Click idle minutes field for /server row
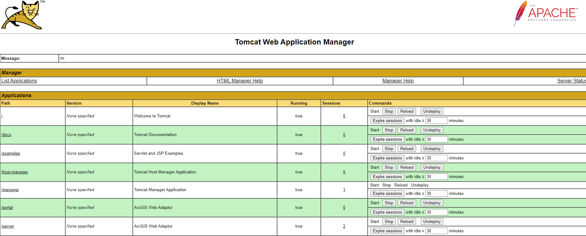 tap(437, 231)
